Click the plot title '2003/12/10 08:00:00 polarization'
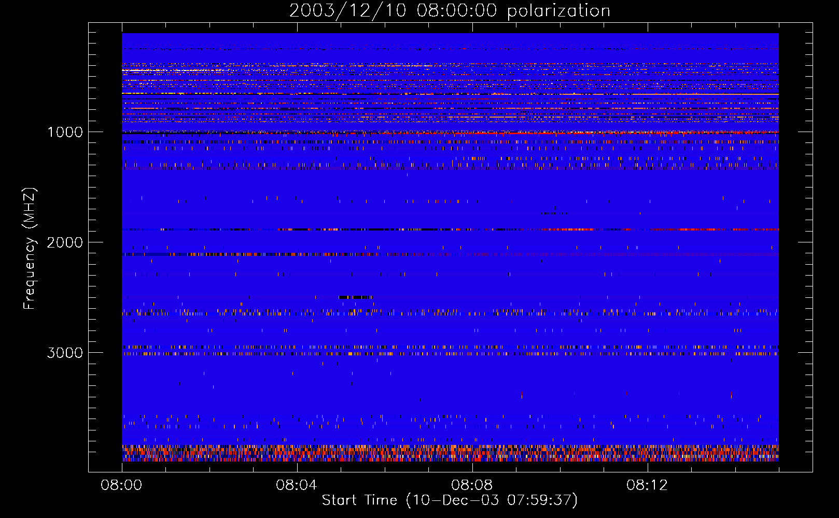Screen dimensions: 839x518 (x=450, y=11)
